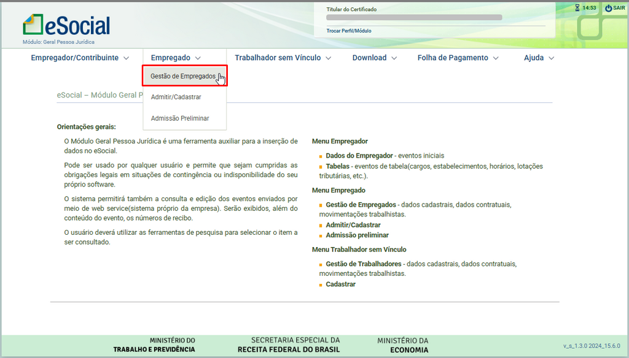Image resolution: width=629 pixels, height=358 pixels.
Task: Open the Ajuda menu
Action: [x=539, y=58]
